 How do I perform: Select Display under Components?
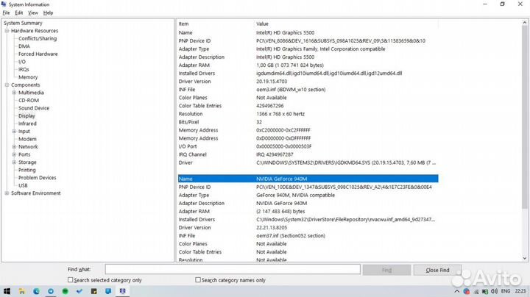tap(26, 115)
